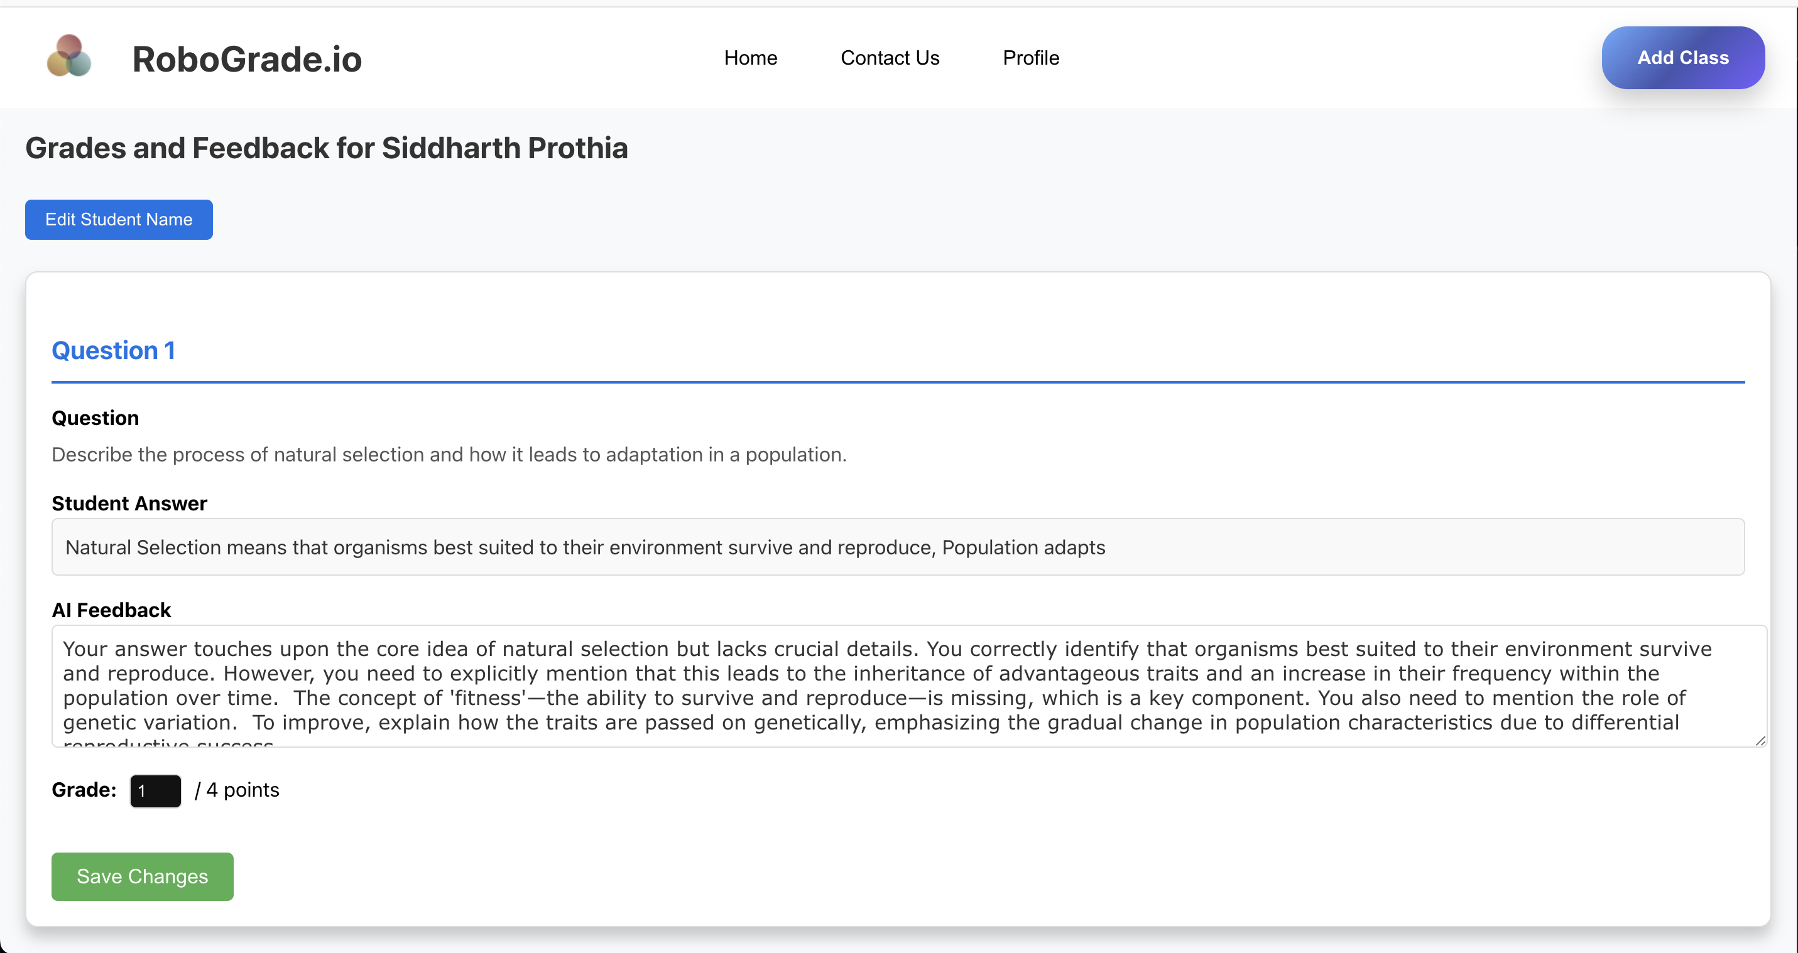Click the Grade: label

tap(84, 790)
